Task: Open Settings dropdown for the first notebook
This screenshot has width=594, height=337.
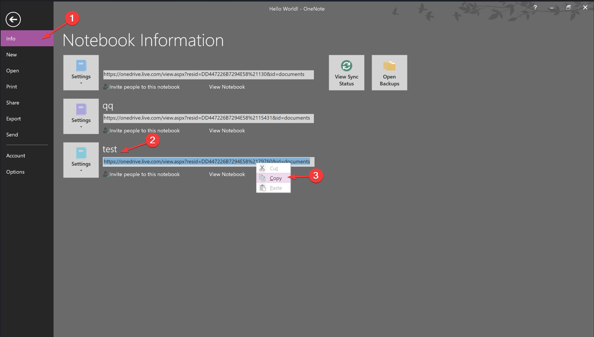Action: [x=81, y=72]
